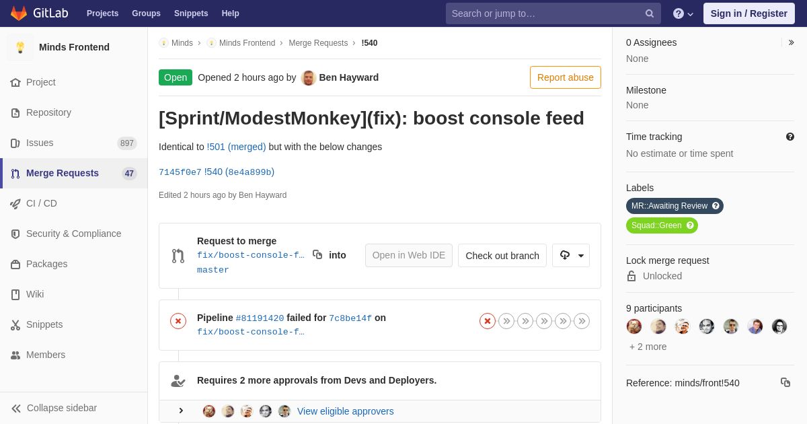Click the search magnifier icon
Viewport: 807px width, 424px height.
click(649, 13)
